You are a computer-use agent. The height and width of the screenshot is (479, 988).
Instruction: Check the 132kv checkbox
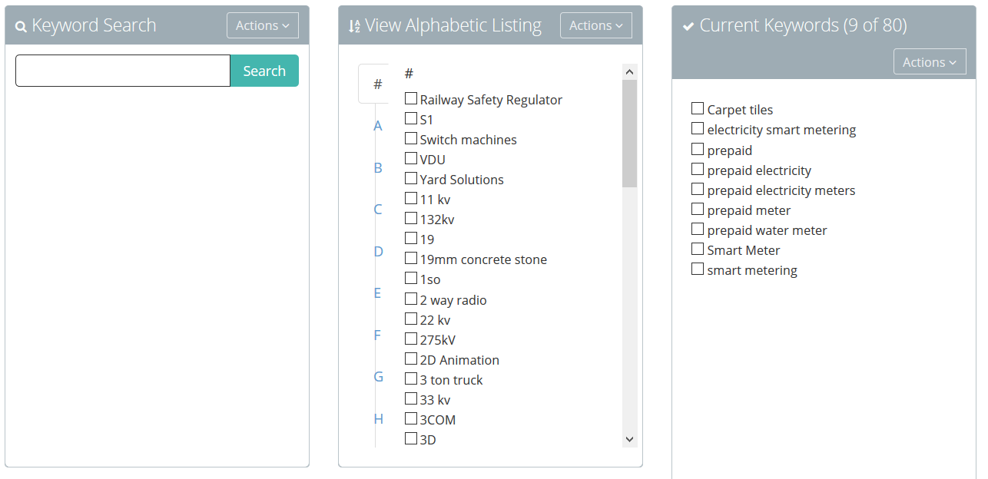(x=411, y=219)
